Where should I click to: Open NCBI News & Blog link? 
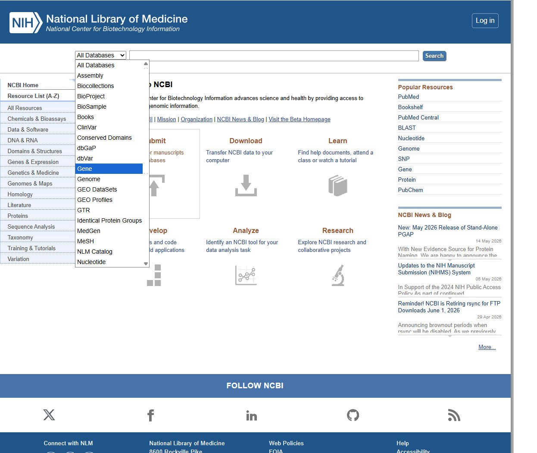[240, 119]
